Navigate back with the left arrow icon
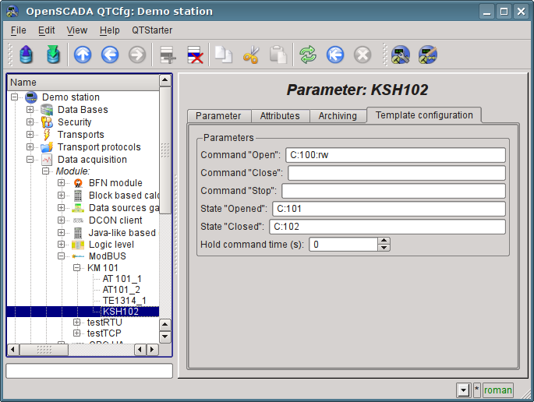This screenshot has width=534, height=402. pyautogui.click(x=109, y=55)
